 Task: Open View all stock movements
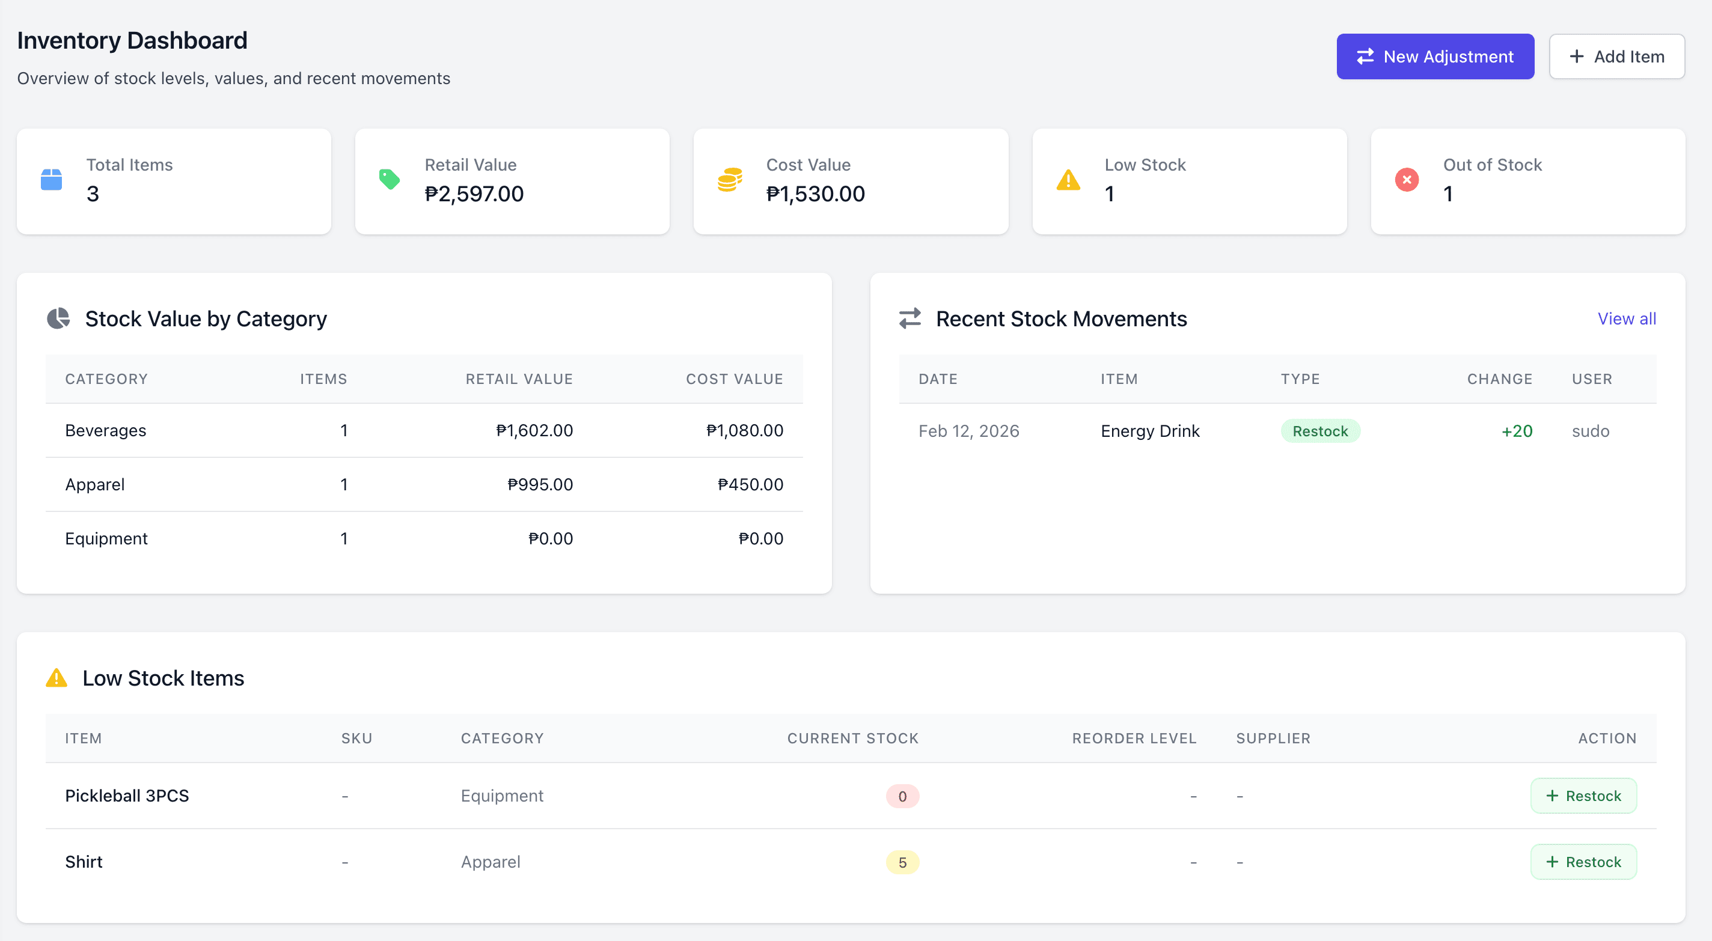coord(1626,318)
